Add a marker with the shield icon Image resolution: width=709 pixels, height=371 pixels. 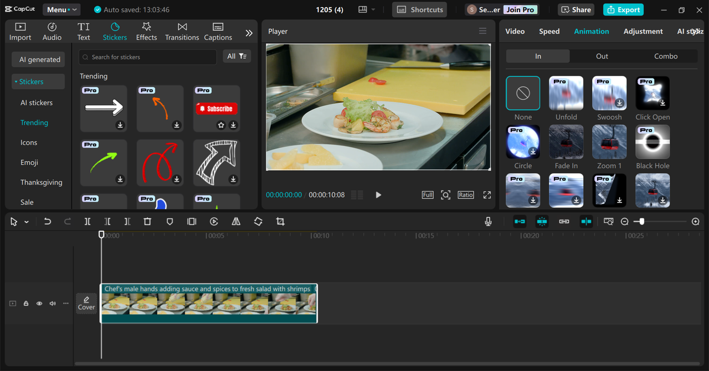coord(170,221)
